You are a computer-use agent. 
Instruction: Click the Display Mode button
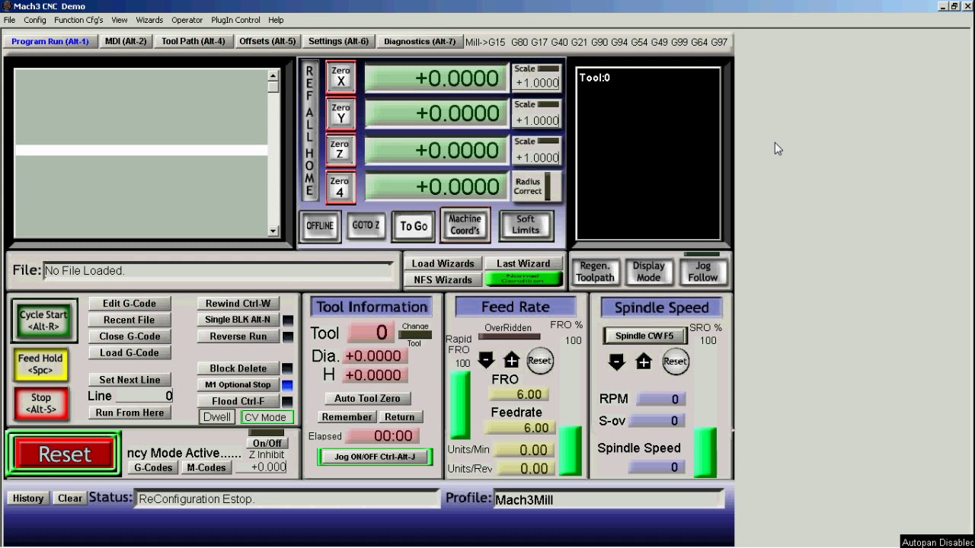click(648, 272)
